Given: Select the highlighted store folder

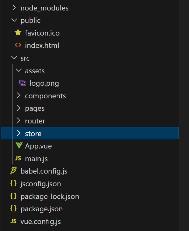Looking at the screenshot, I should 90,133.
